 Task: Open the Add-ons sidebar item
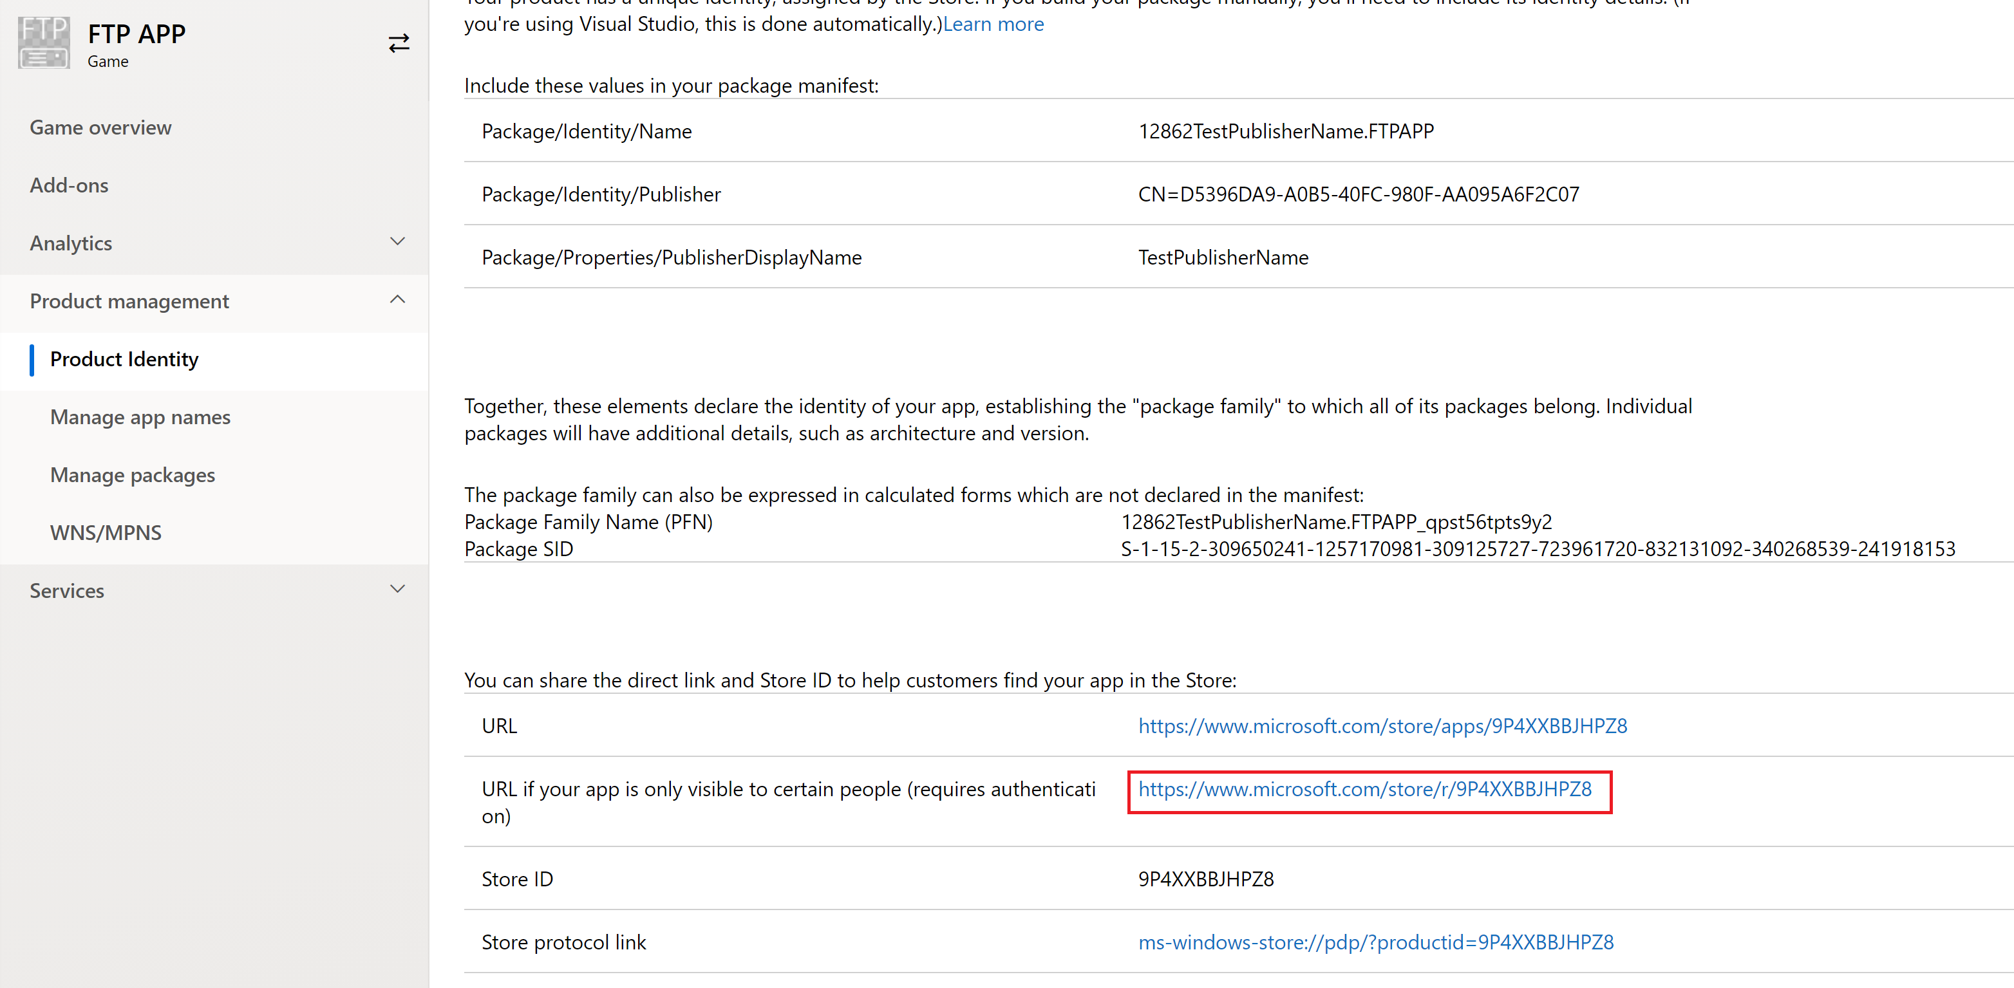click(69, 185)
